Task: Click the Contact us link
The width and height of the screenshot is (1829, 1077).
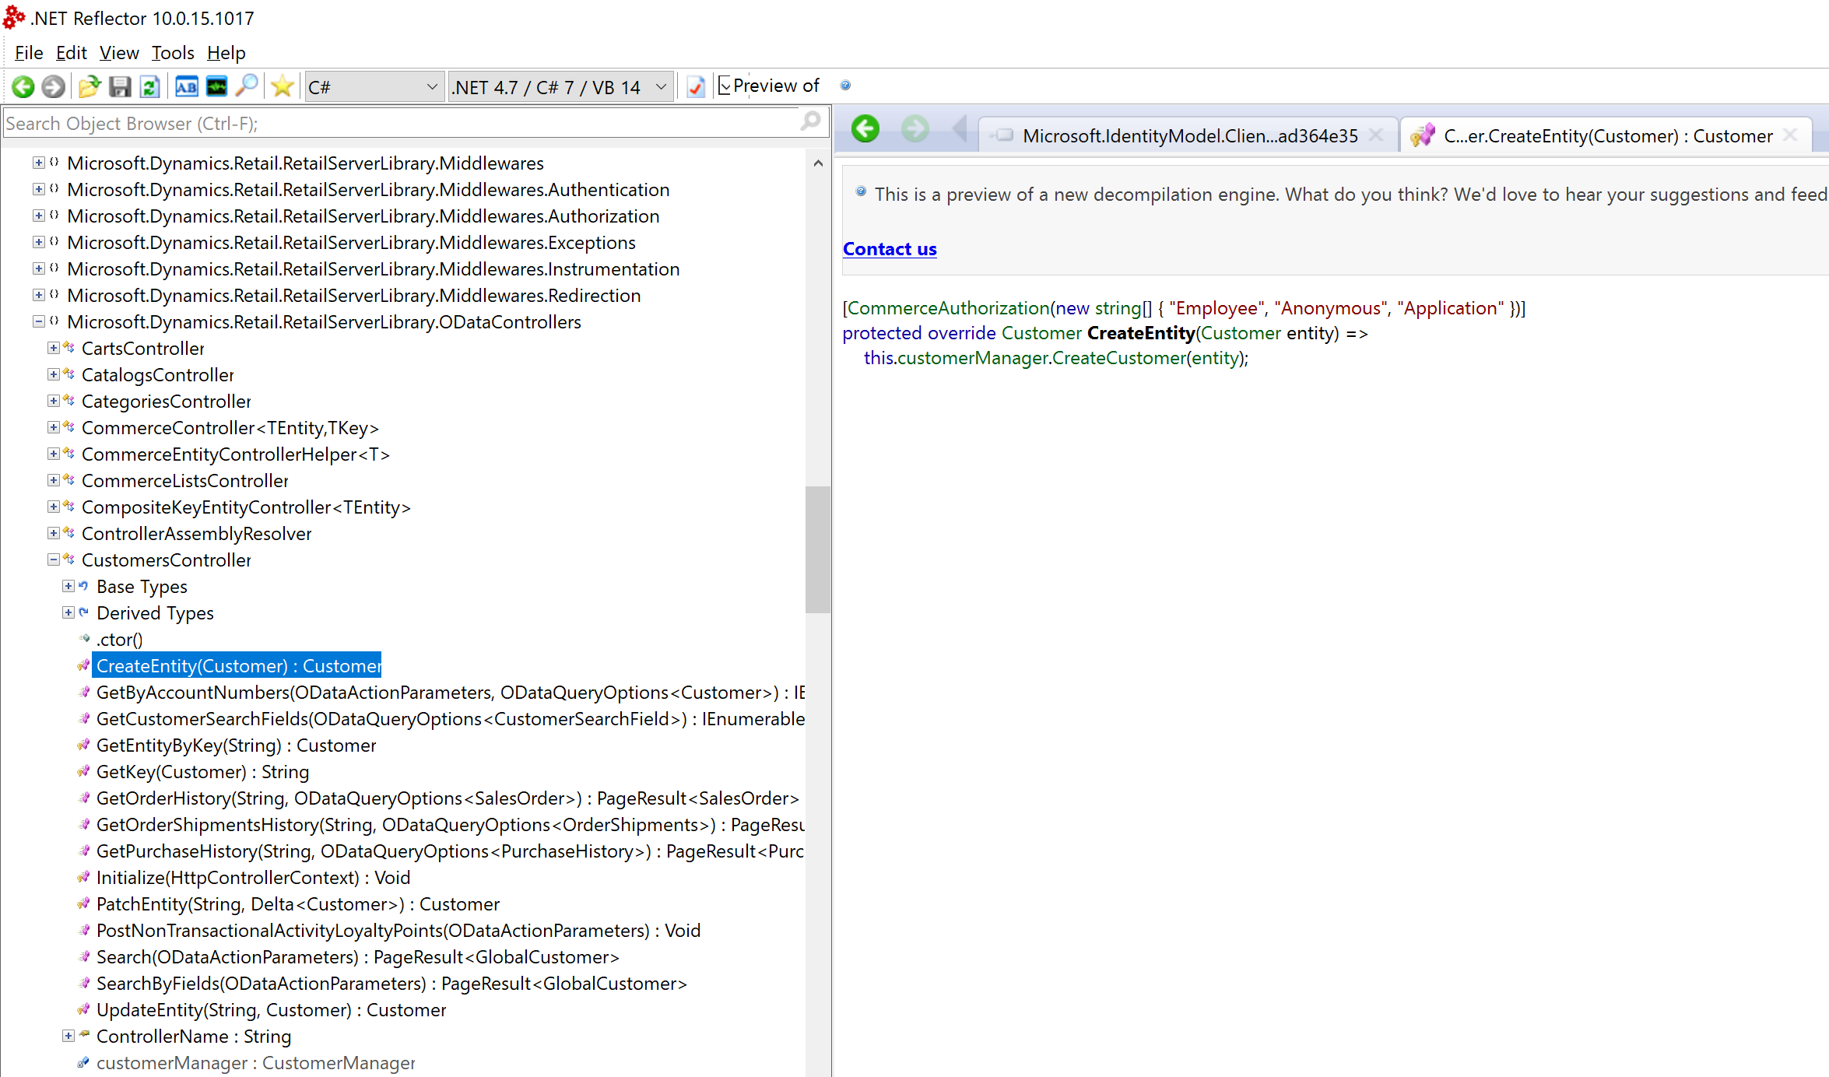Action: (x=890, y=249)
